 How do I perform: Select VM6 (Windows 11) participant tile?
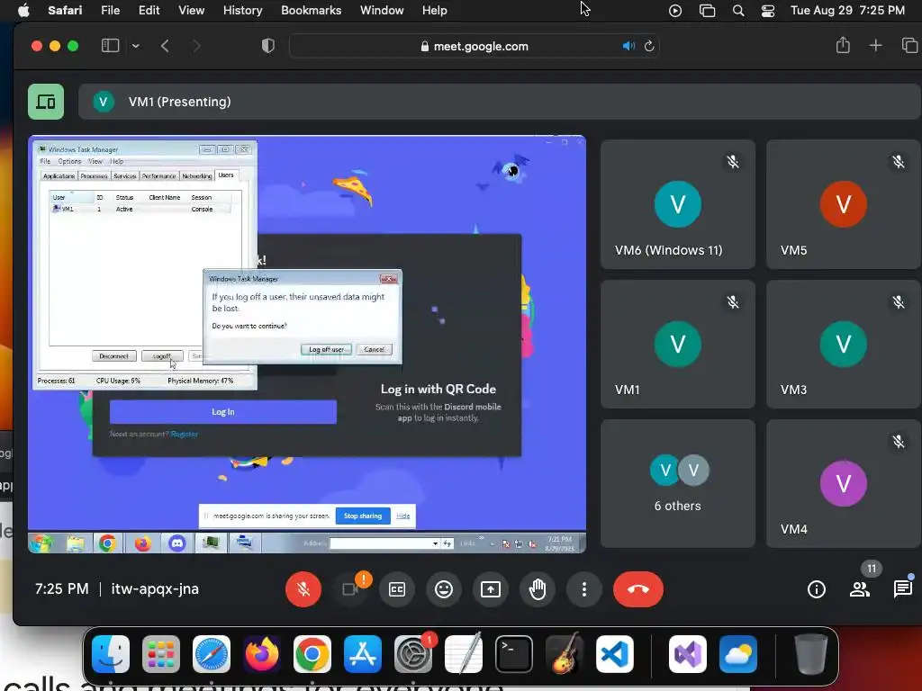click(677, 204)
